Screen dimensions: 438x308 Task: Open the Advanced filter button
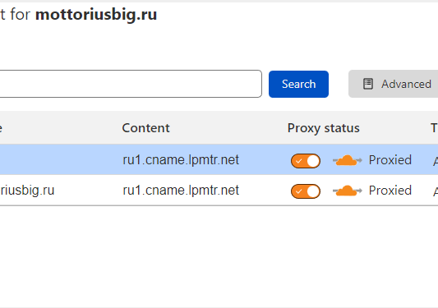pos(393,84)
